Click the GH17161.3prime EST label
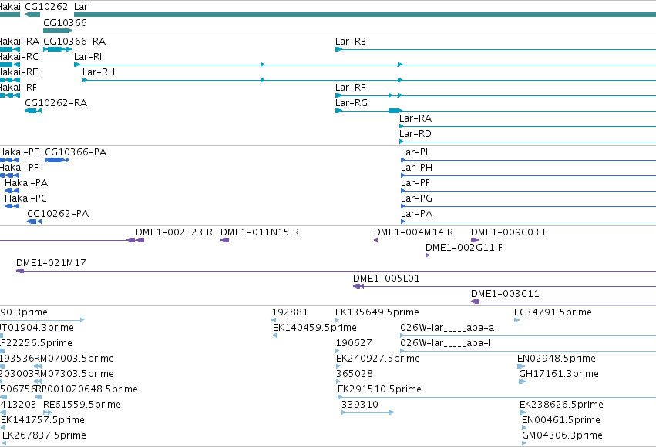Viewport: 656px width, 447px height. click(x=559, y=375)
